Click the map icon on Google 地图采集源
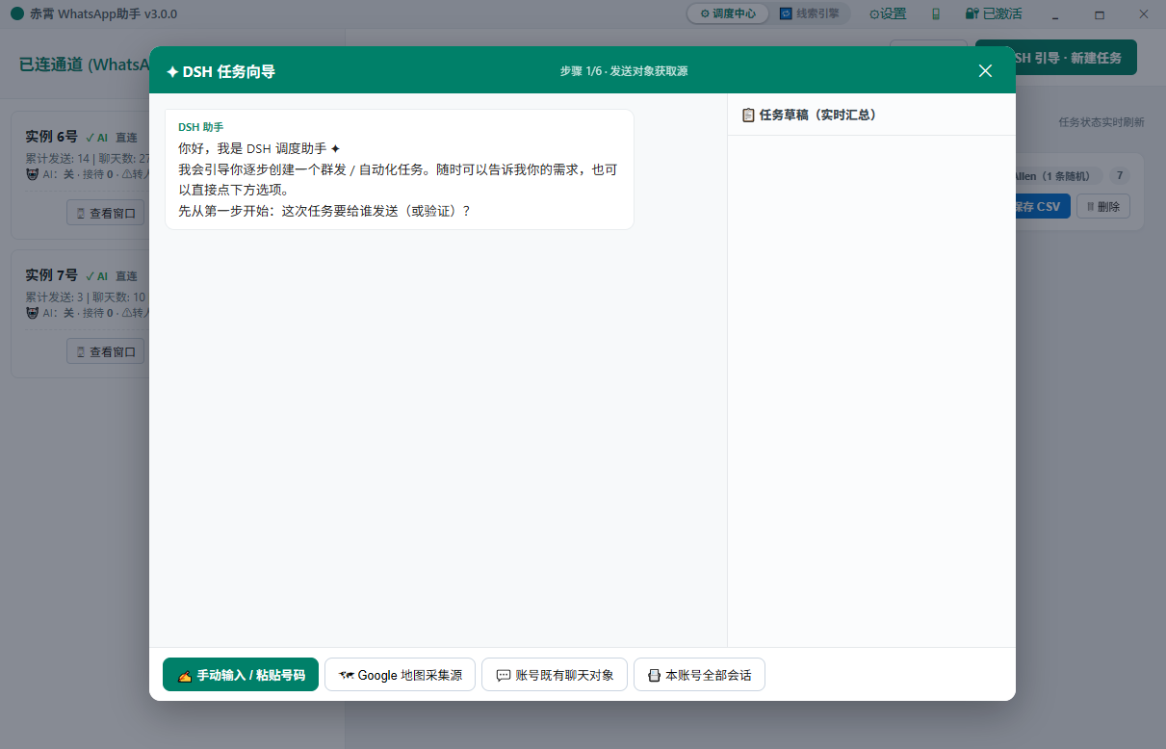The image size is (1166, 749). tap(347, 675)
